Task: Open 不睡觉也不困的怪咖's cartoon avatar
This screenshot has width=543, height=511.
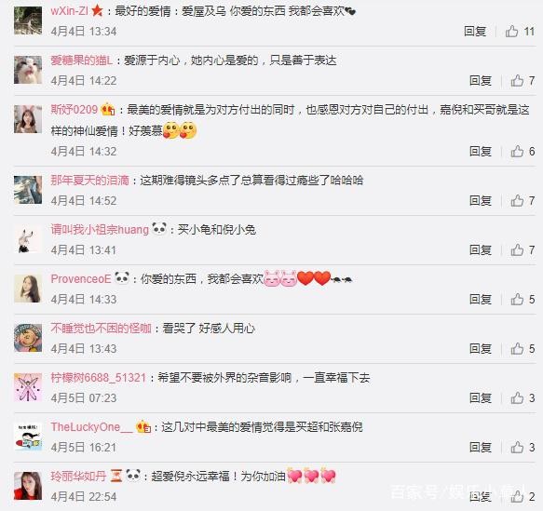Action: point(28,338)
